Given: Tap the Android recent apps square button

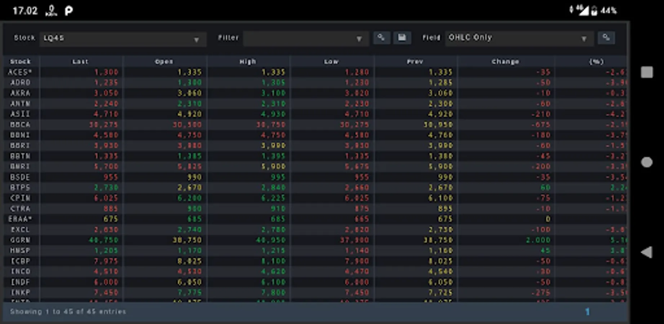Looking at the screenshot, I should (647, 72).
